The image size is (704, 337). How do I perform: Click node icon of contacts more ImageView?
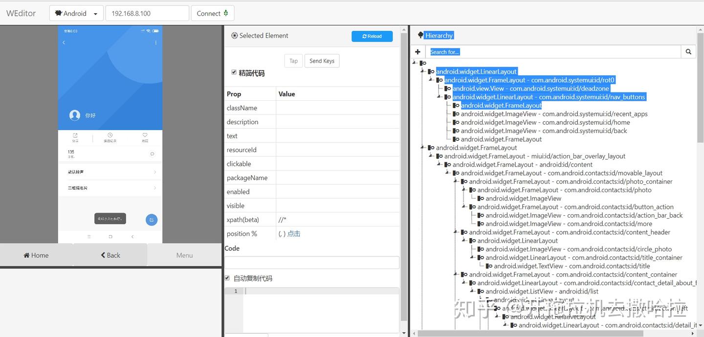pos(481,224)
